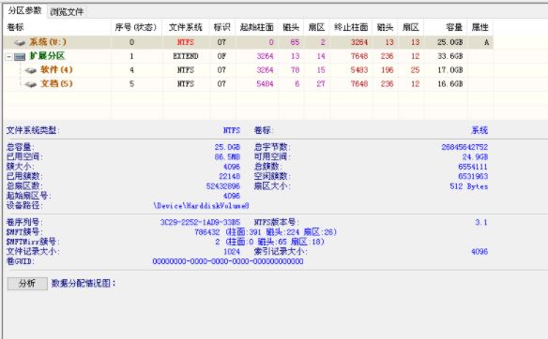This screenshot has width=548, height=339.
Task: Select the 扩展分区 row label
Action: (47, 56)
